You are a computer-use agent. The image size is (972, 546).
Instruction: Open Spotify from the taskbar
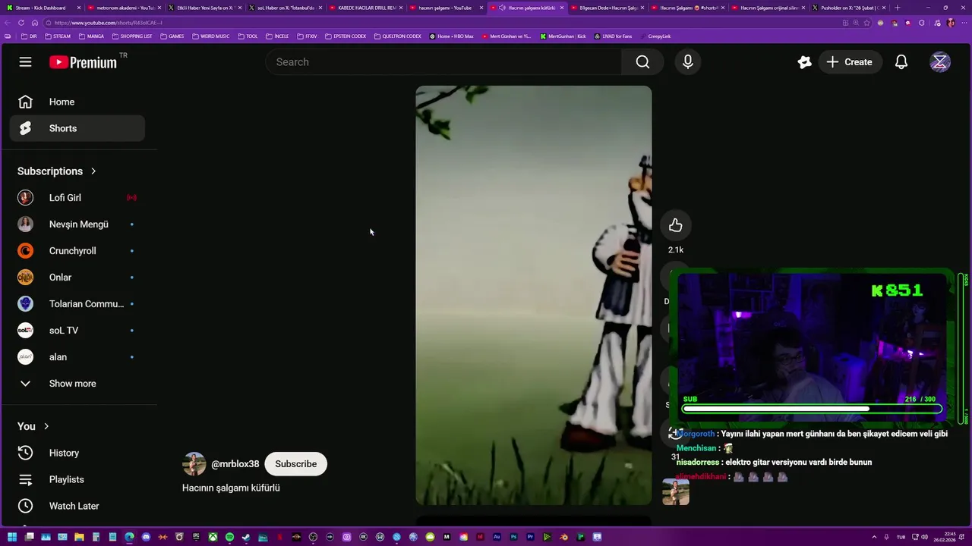pyautogui.click(x=229, y=537)
